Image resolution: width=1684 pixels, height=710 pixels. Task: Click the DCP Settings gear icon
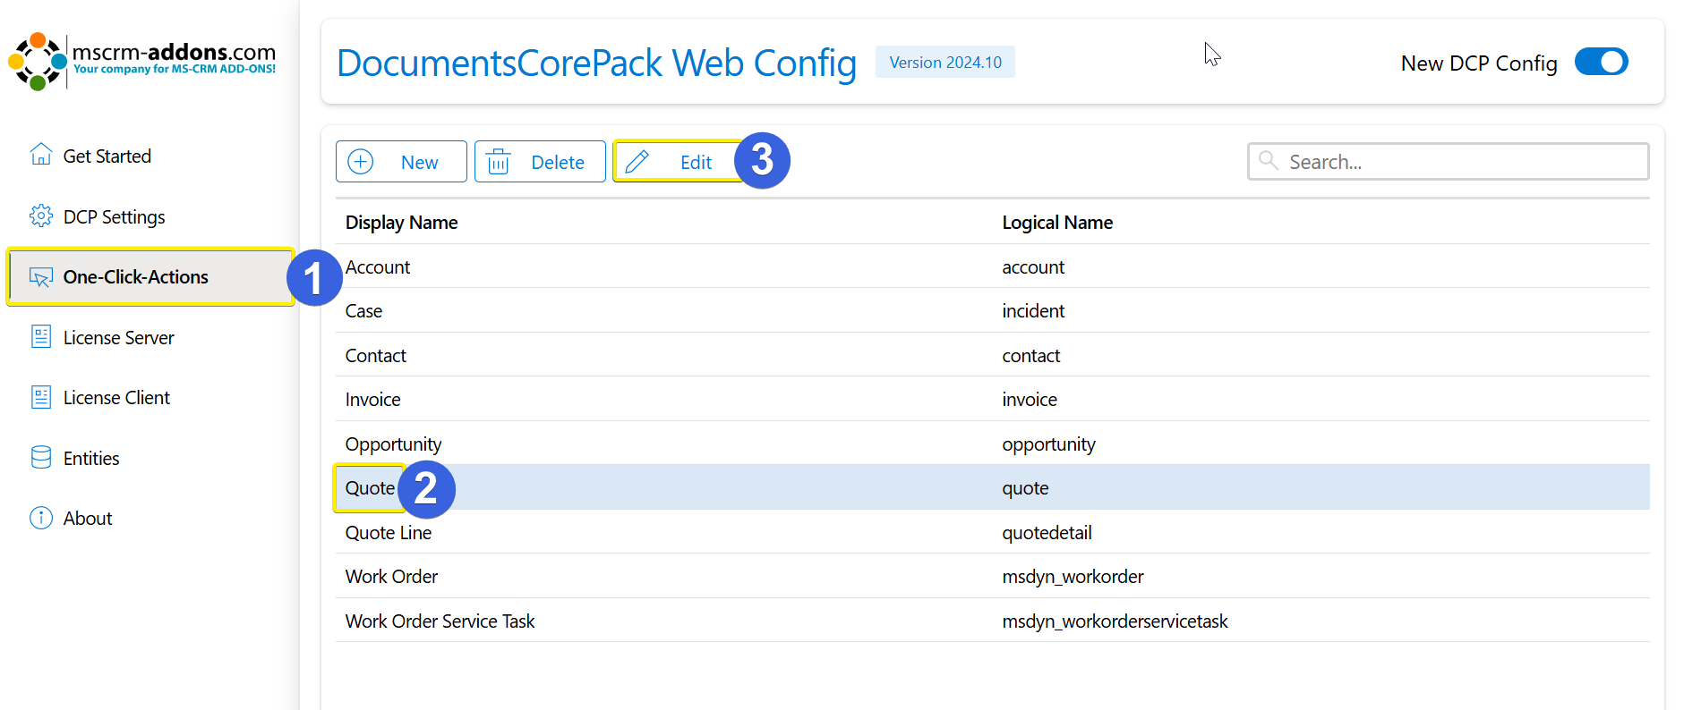tap(41, 216)
